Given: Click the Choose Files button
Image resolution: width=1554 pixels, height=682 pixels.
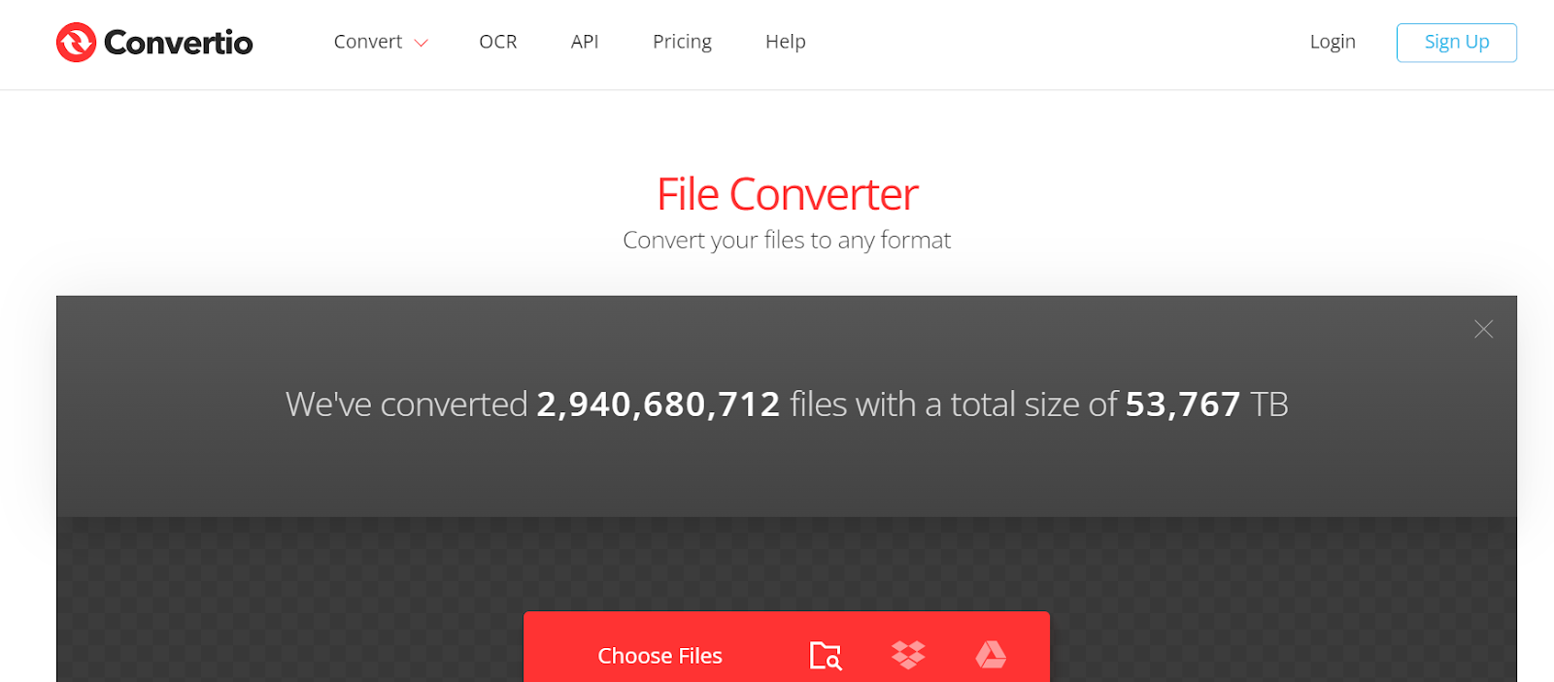Looking at the screenshot, I should pos(660,656).
